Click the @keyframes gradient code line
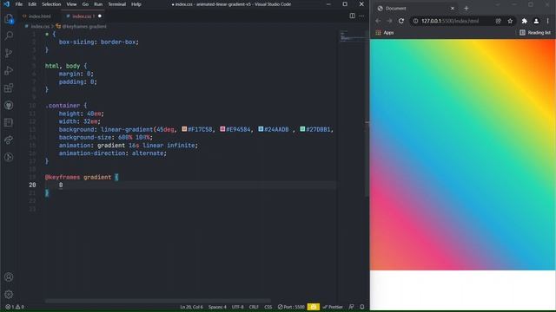This screenshot has height=312, width=556. (82, 177)
